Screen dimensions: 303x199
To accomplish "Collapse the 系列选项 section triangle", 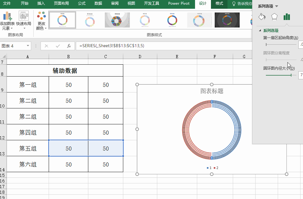I will [260, 31].
